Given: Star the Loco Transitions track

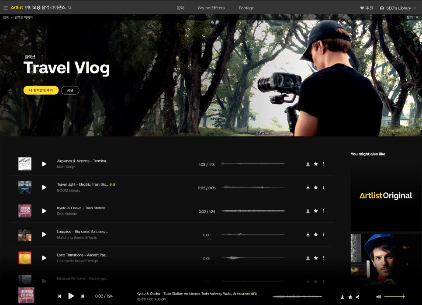Looking at the screenshot, I should (x=316, y=258).
